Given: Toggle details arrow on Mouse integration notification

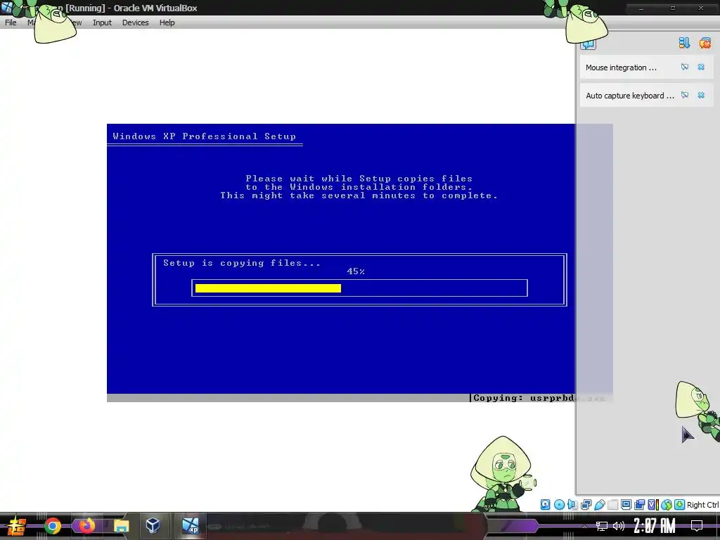Looking at the screenshot, I should [x=685, y=67].
